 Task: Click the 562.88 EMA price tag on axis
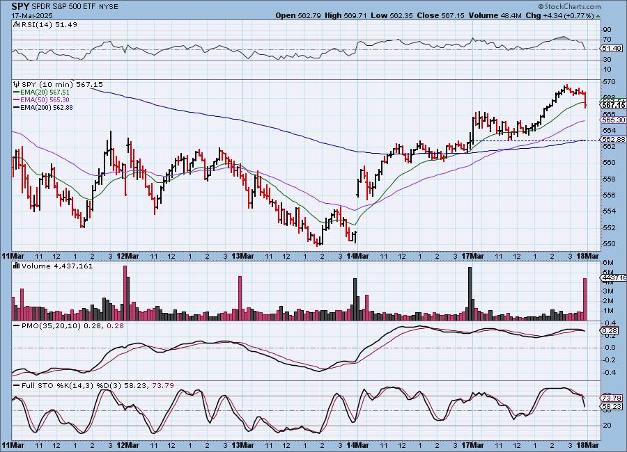click(613, 139)
